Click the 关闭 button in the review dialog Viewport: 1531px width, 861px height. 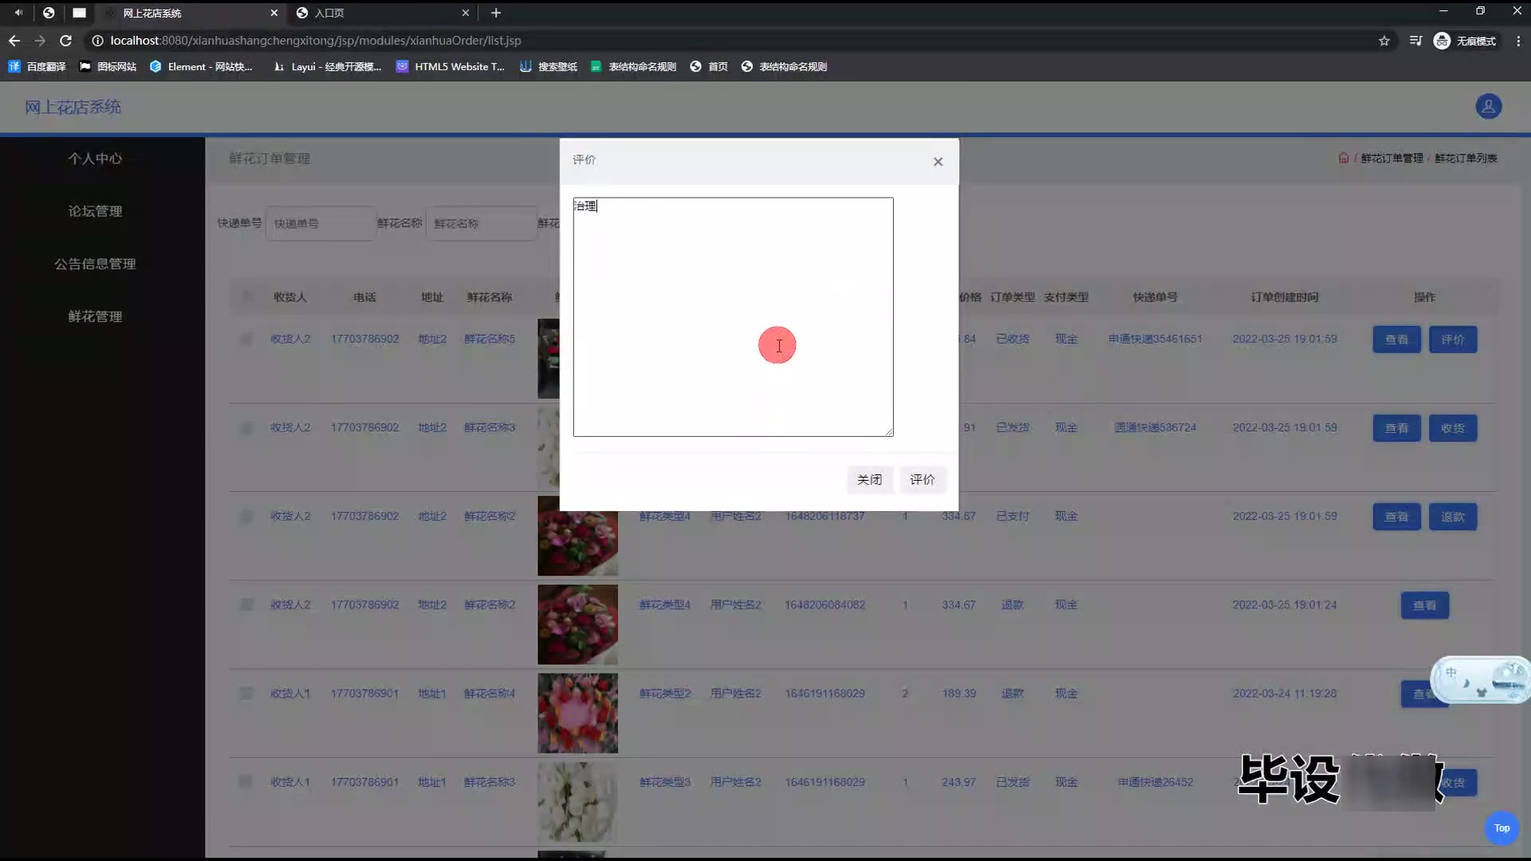(x=869, y=479)
